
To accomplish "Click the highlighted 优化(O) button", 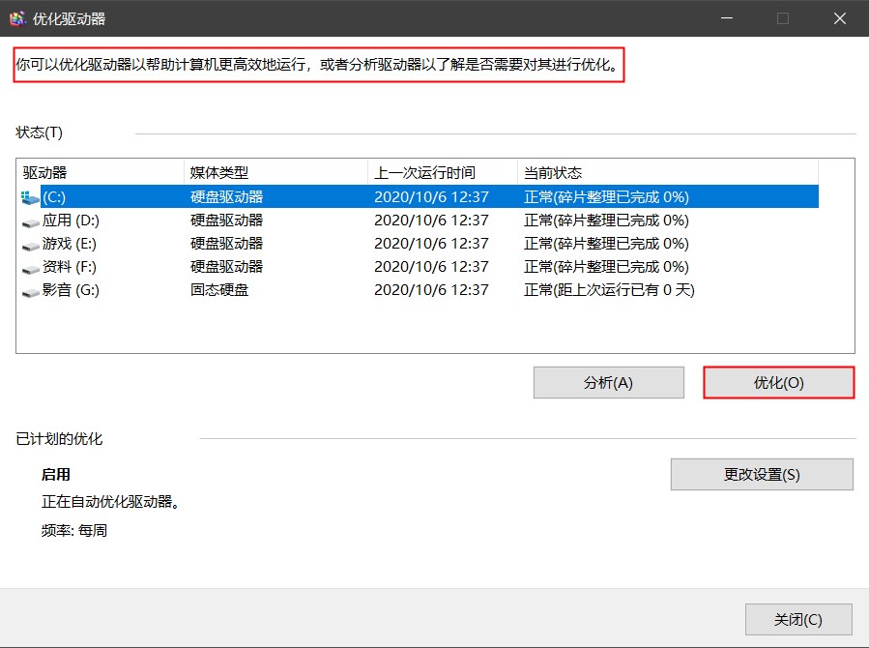I will (x=778, y=382).
